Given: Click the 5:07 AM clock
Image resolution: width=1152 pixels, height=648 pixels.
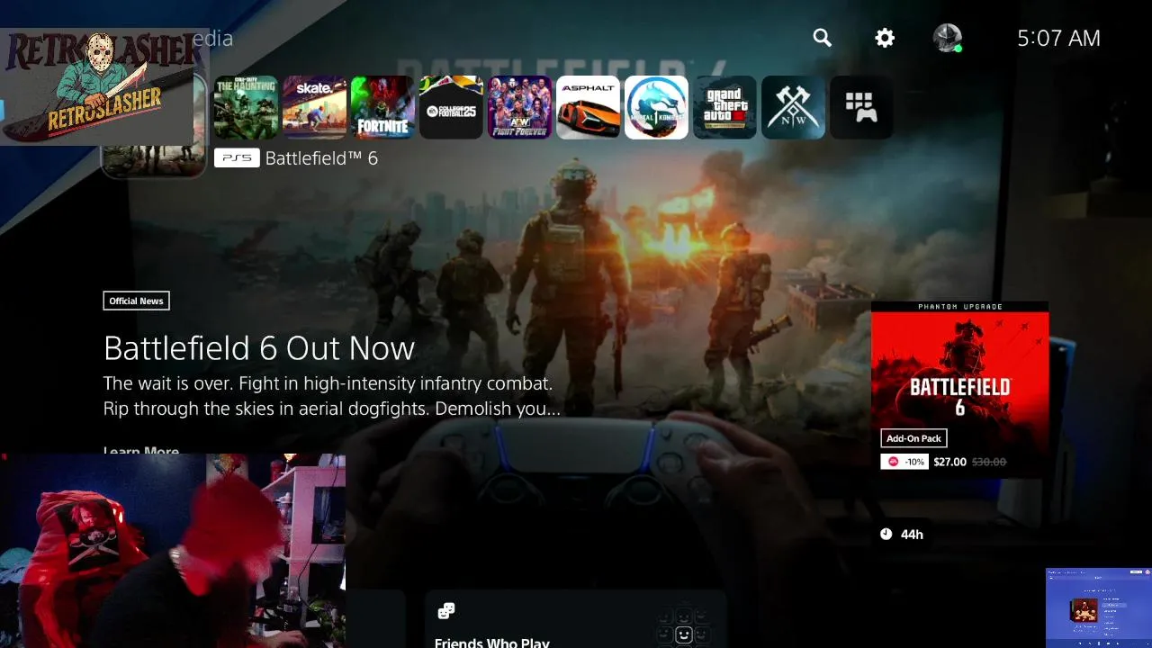Looking at the screenshot, I should coord(1058,38).
